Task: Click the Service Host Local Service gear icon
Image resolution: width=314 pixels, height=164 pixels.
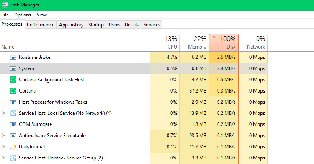Action: (13, 113)
